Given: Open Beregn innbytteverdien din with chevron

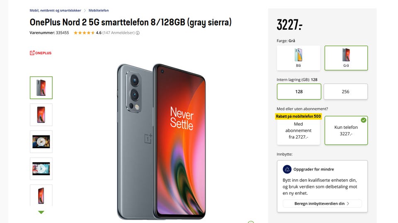Looking at the screenshot, I should point(322,204).
